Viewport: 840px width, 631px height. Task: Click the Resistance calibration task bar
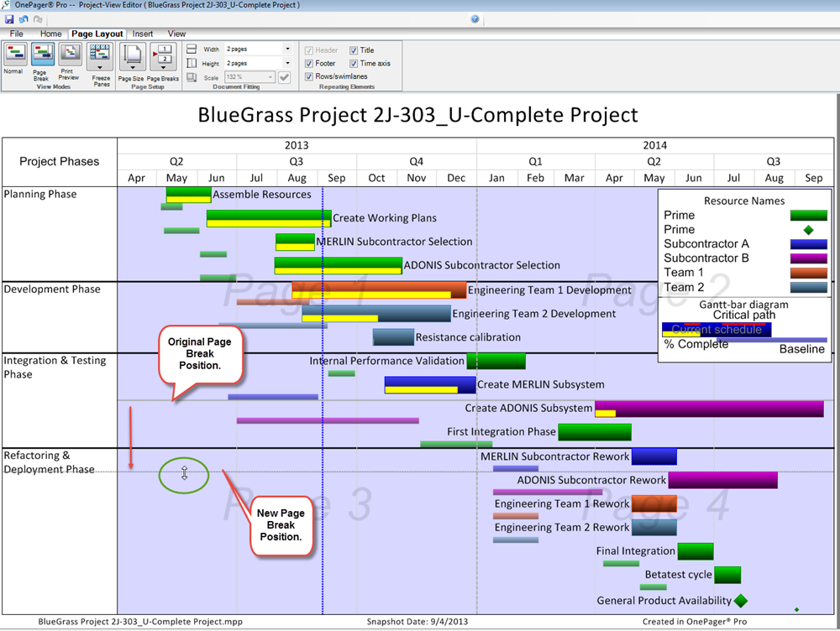393,337
